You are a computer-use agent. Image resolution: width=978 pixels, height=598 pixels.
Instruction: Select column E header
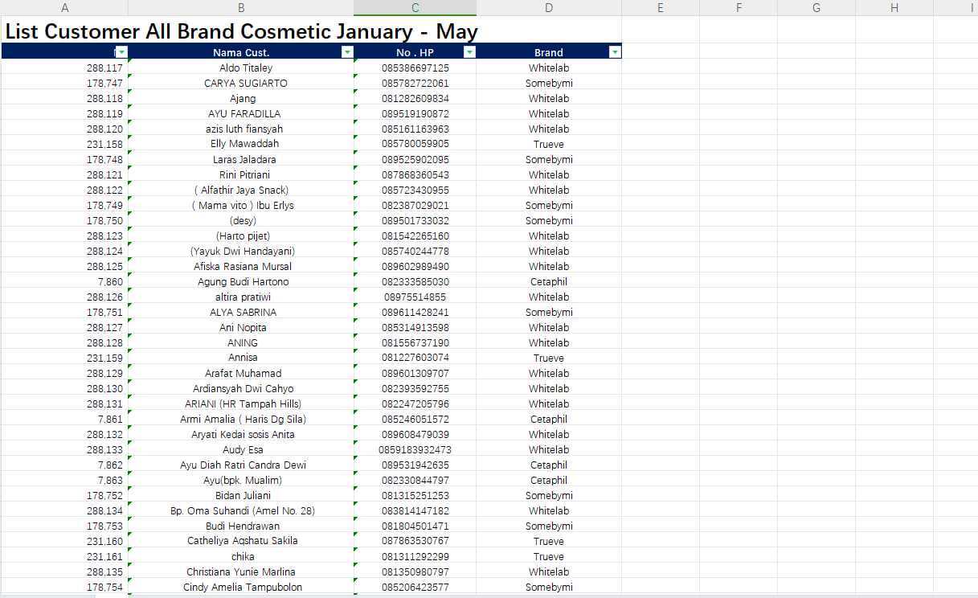pos(661,8)
